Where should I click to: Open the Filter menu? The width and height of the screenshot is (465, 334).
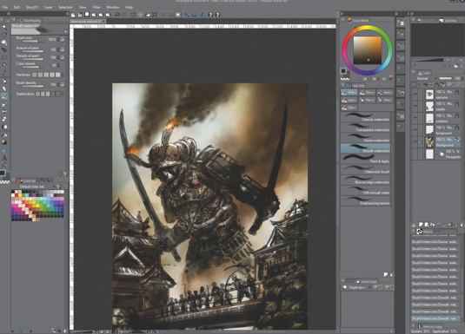96,7
